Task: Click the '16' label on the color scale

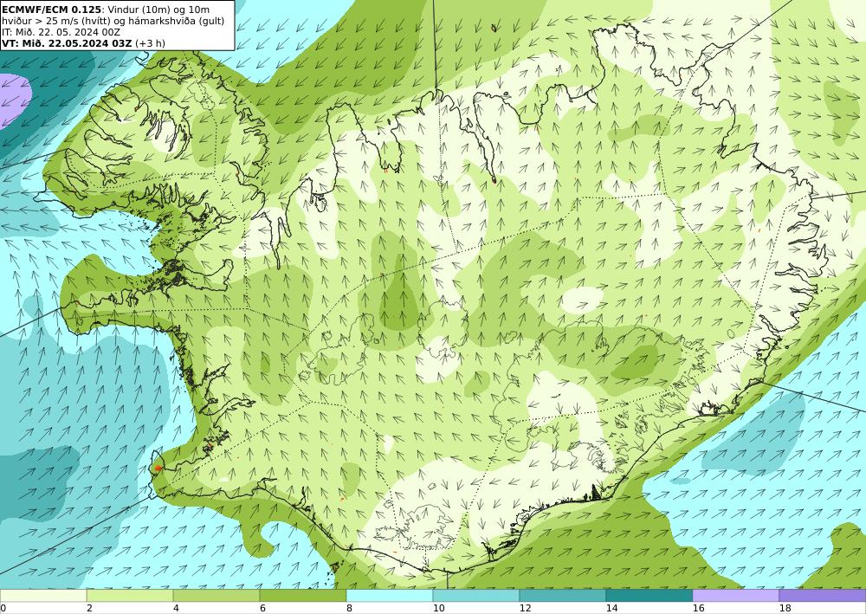Action: tap(698, 608)
